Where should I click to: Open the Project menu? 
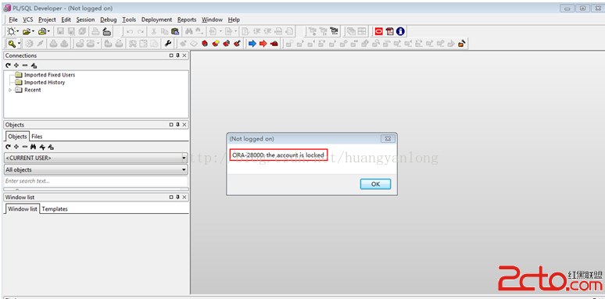tap(47, 20)
